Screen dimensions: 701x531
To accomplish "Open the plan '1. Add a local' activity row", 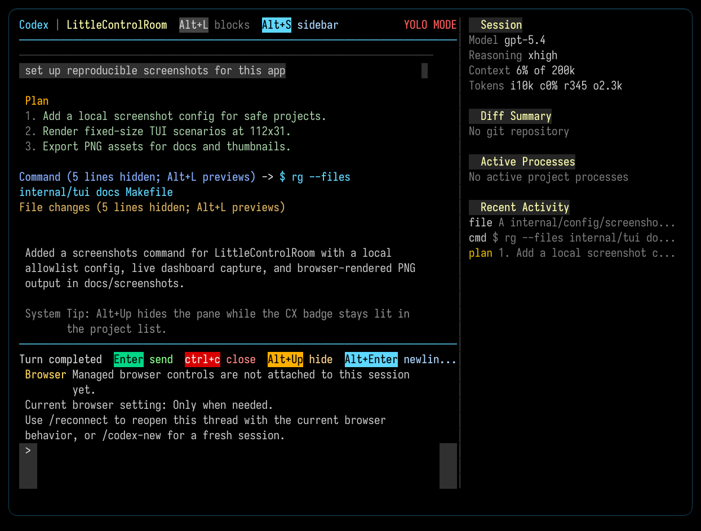I will pos(572,253).
